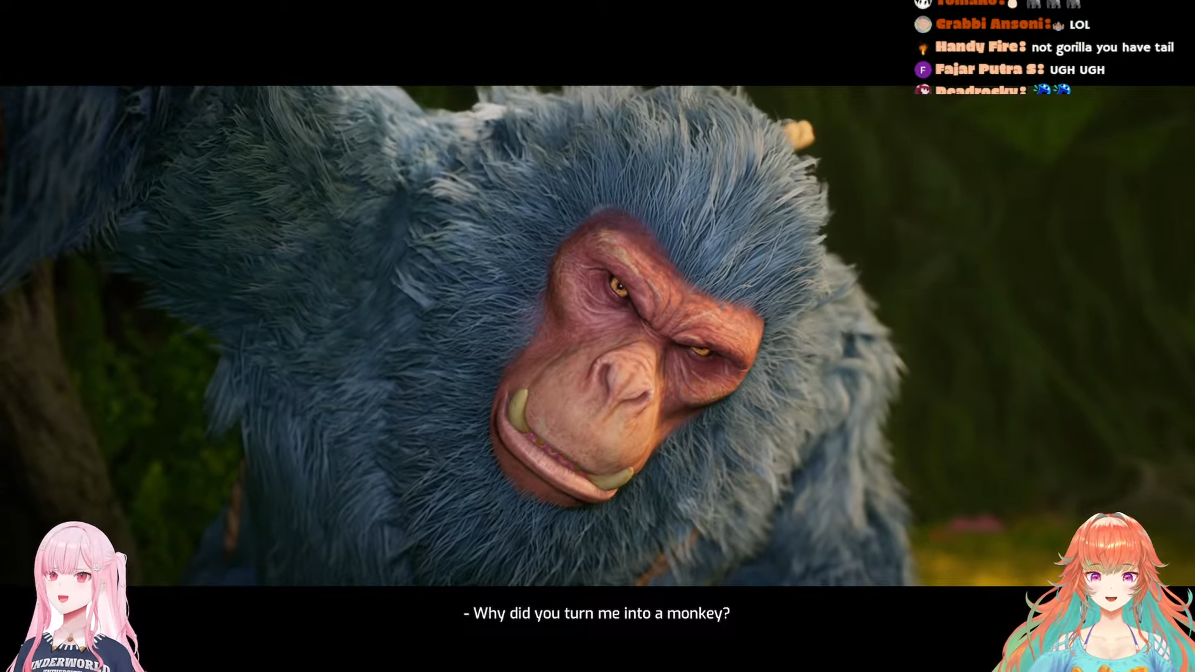Click the gorilla emojis in top chat message
The height and width of the screenshot is (672, 1195).
(1053, 4)
